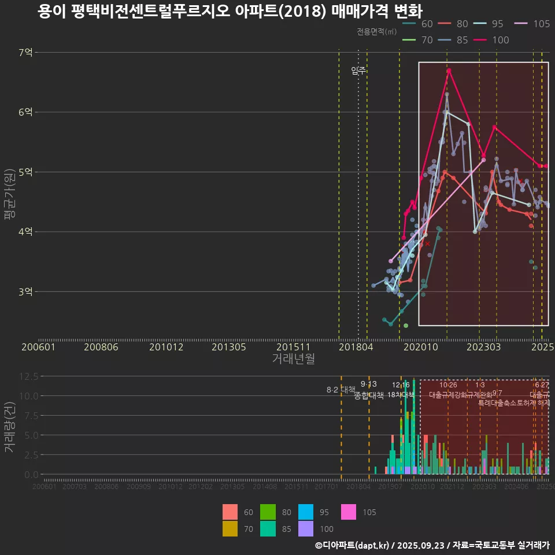Select the blue 95 bar legend swatch
Viewport: 555px width, 555px height.
click(306, 512)
